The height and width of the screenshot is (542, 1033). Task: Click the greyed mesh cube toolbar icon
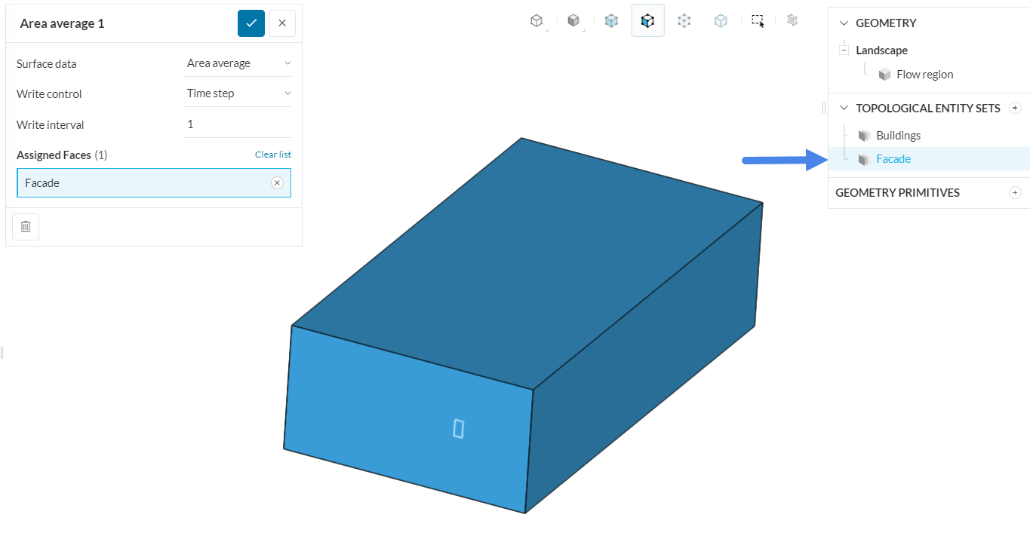coord(792,20)
